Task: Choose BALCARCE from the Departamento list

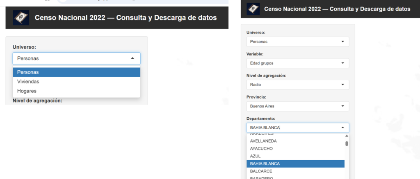Action: tap(262, 171)
